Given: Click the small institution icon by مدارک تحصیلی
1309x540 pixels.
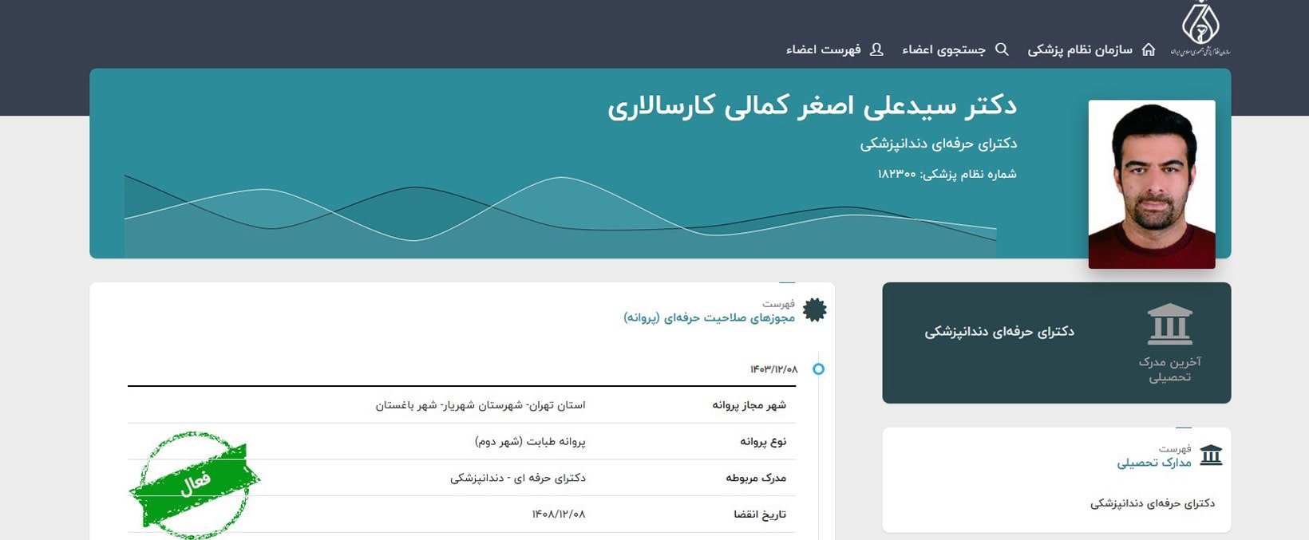Looking at the screenshot, I should click(1211, 455).
